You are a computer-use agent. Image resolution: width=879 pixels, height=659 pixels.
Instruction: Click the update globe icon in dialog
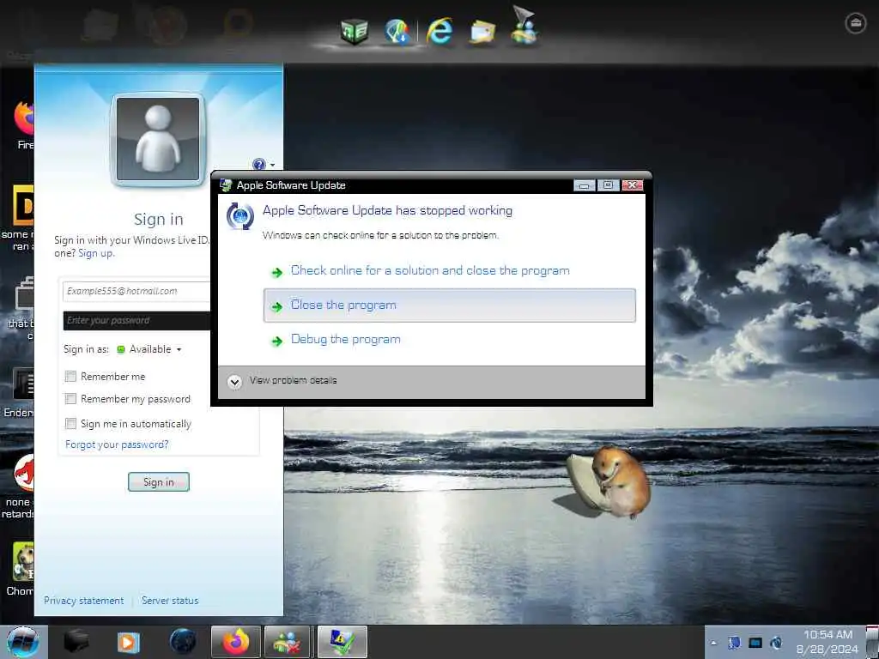tap(240, 215)
